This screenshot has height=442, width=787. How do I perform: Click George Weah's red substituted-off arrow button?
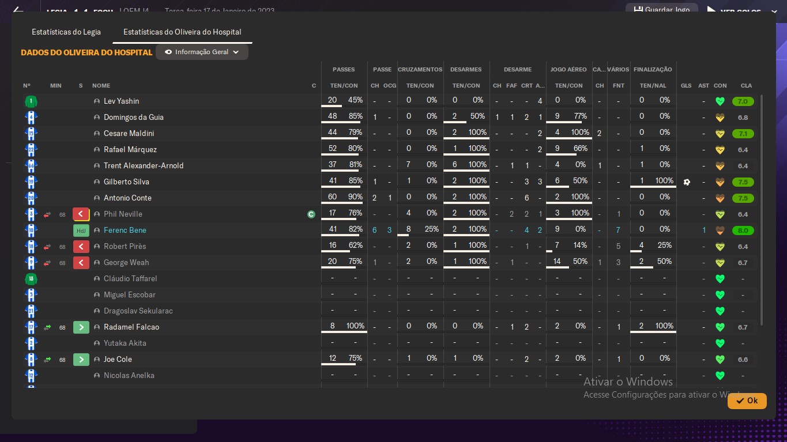(81, 263)
